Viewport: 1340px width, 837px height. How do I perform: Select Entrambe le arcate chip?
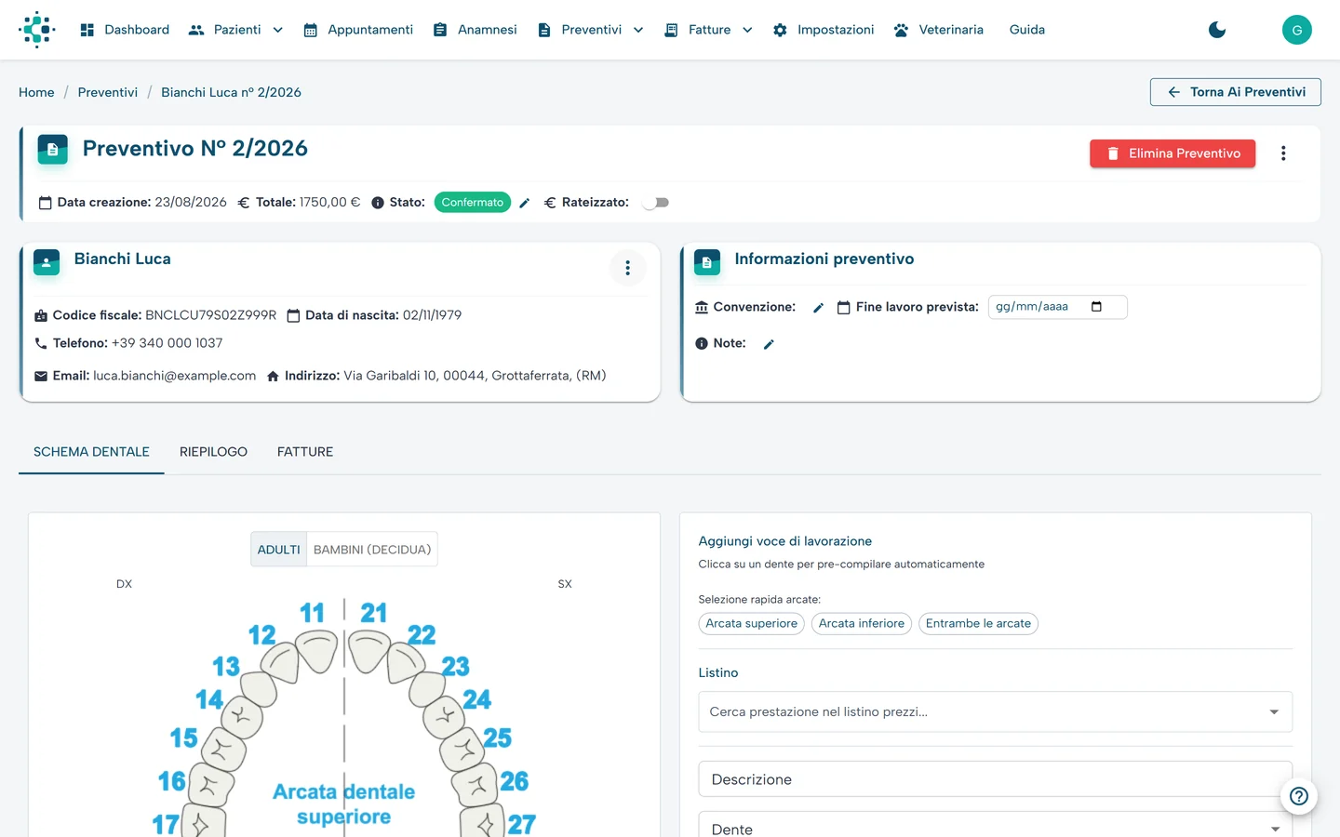[x=978, y=624]
